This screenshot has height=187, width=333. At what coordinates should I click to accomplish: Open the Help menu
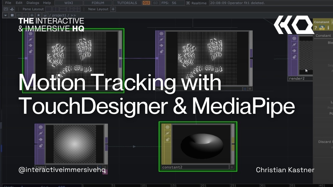(47, 3)
